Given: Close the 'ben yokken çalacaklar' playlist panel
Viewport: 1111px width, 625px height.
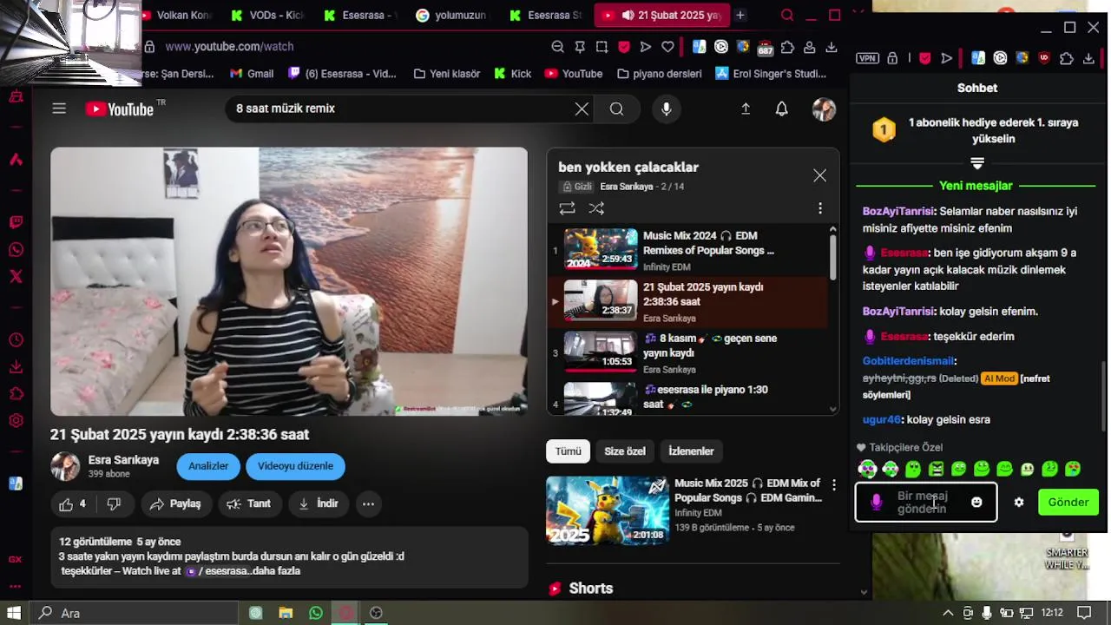Looking at the screenshot, I should (x=819, y=175).
